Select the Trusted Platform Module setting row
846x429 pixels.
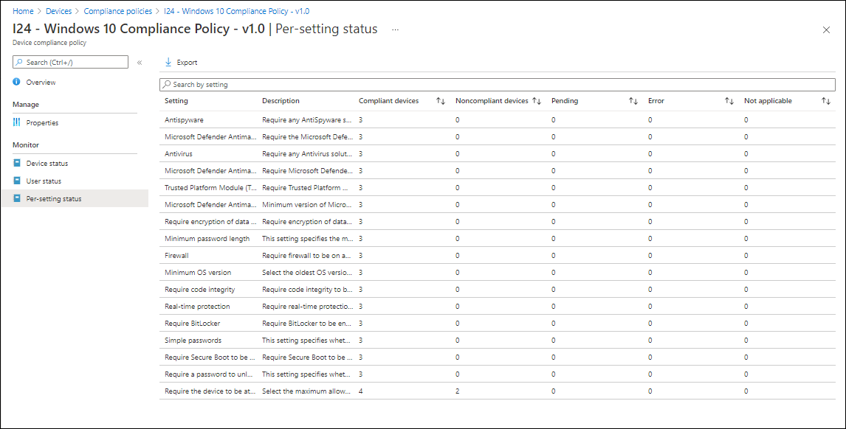pyautogui.click(x=498, y=187)
